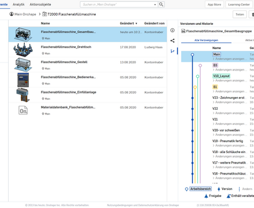The width and height of the screenshot is (254, 208).
Task: Expand Änderungen anzeigen under V22
Action: 230,113
